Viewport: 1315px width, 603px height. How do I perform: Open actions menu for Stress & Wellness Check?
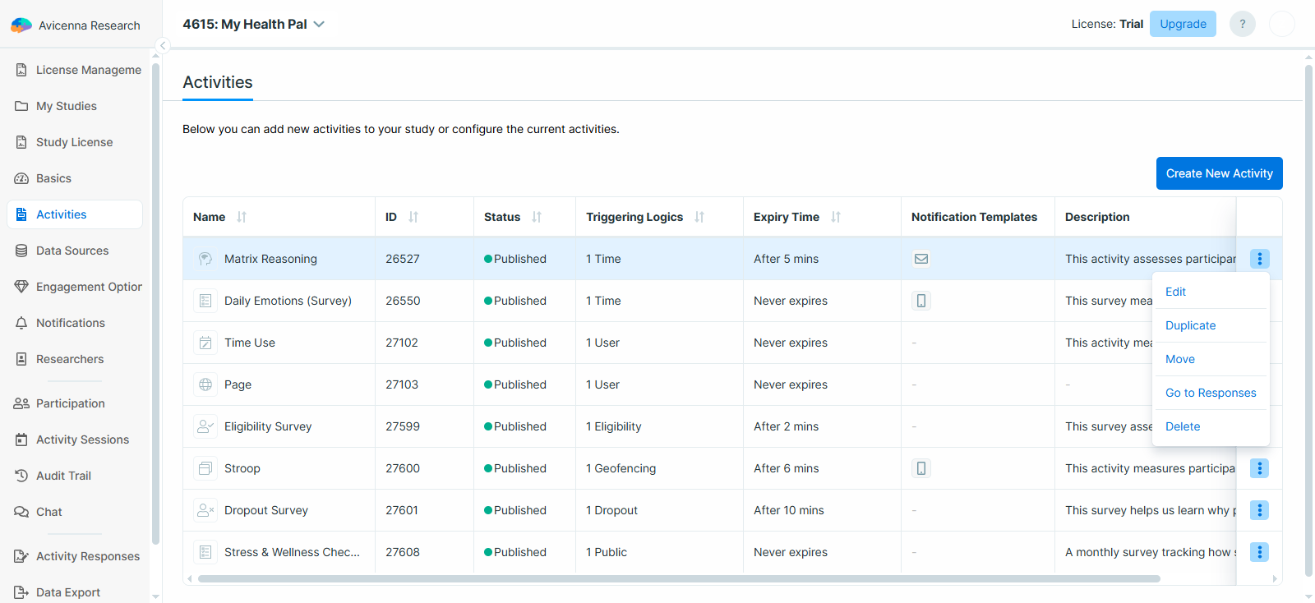(x=1259, y=552)
